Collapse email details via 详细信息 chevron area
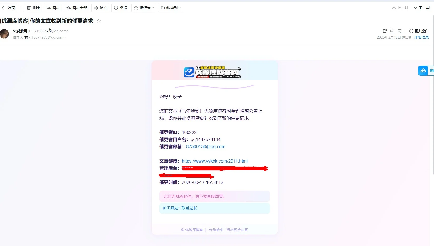434x246 pixels. [x=421, y=37]
